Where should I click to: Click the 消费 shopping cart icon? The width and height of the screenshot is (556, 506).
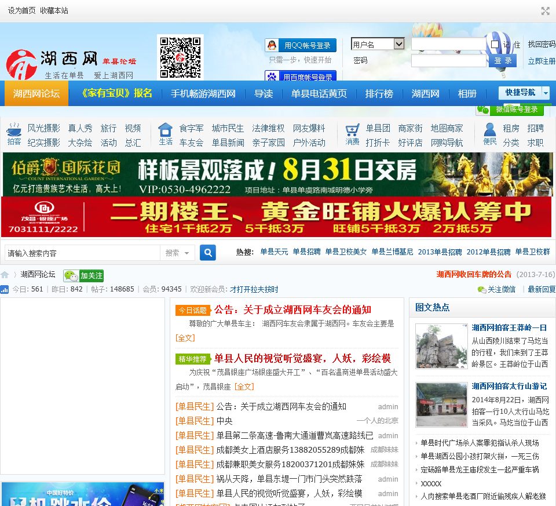click(353, 130)
